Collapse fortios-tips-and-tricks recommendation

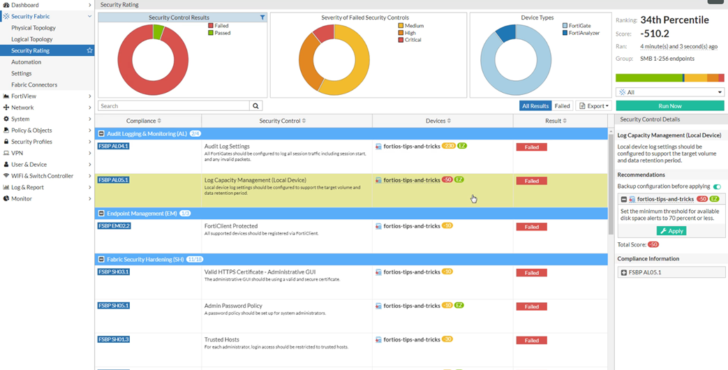pyautogui.click(x=624, y=199)
